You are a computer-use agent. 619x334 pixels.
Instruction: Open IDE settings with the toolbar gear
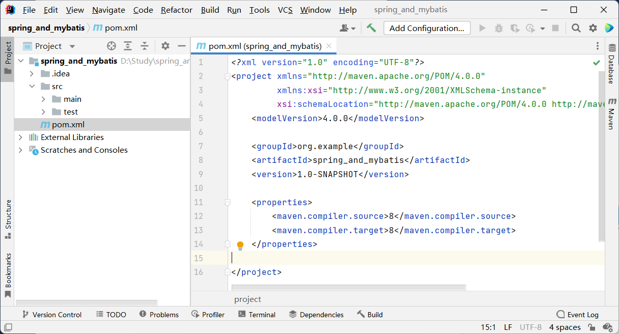[593, 29]
